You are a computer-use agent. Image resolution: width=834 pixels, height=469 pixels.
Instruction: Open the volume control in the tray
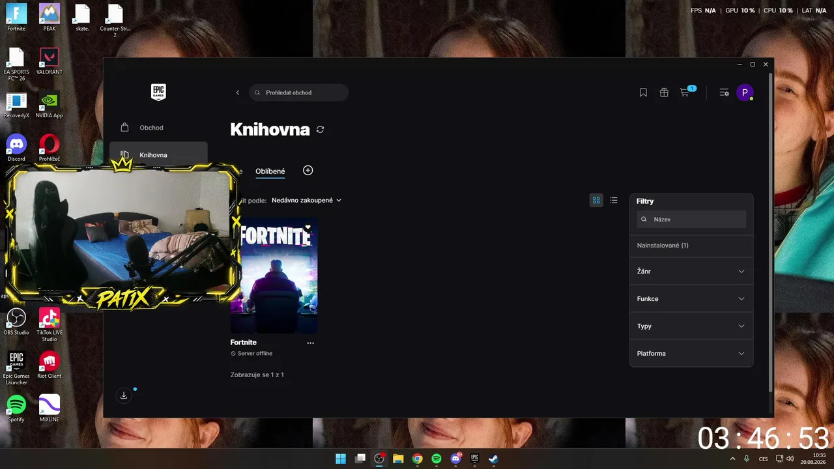point(790,459)
